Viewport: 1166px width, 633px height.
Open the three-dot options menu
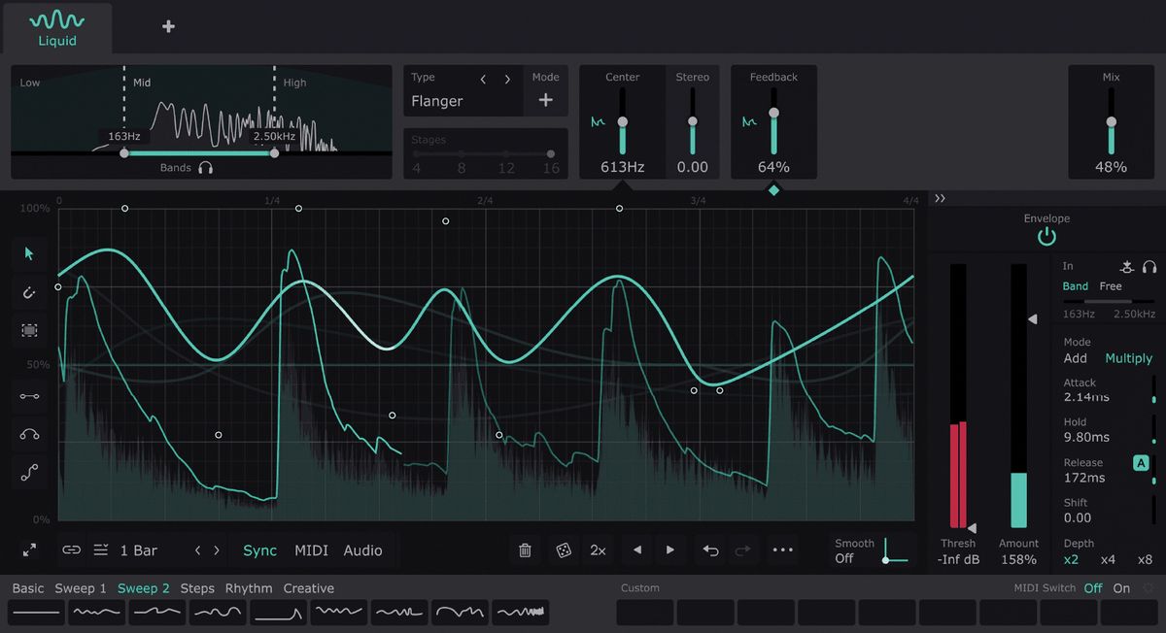(783, 550)
